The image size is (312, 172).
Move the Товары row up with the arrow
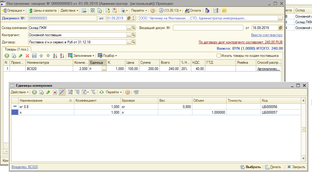click(x=41, y=56)
